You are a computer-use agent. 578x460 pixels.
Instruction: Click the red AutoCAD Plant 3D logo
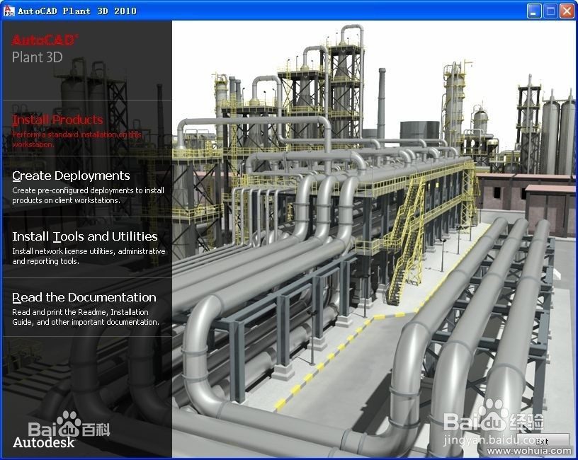[x=45, y=49]
